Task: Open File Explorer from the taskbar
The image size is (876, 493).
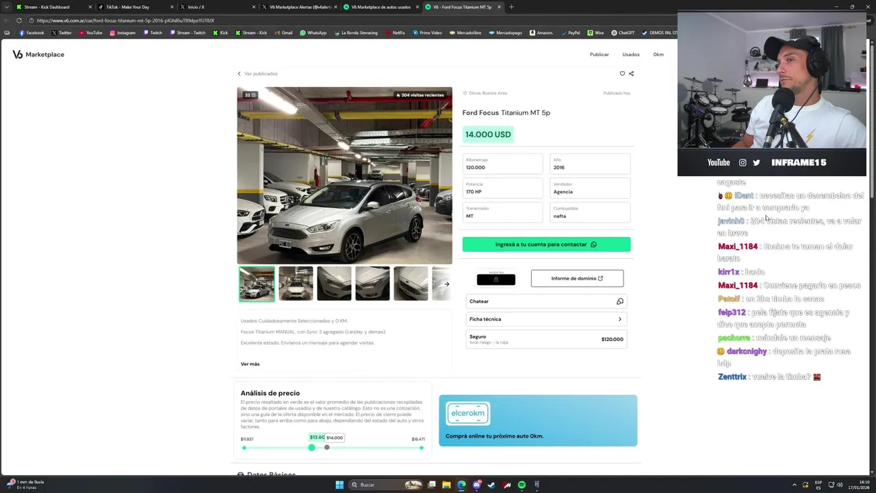Action: click(446, 485)
